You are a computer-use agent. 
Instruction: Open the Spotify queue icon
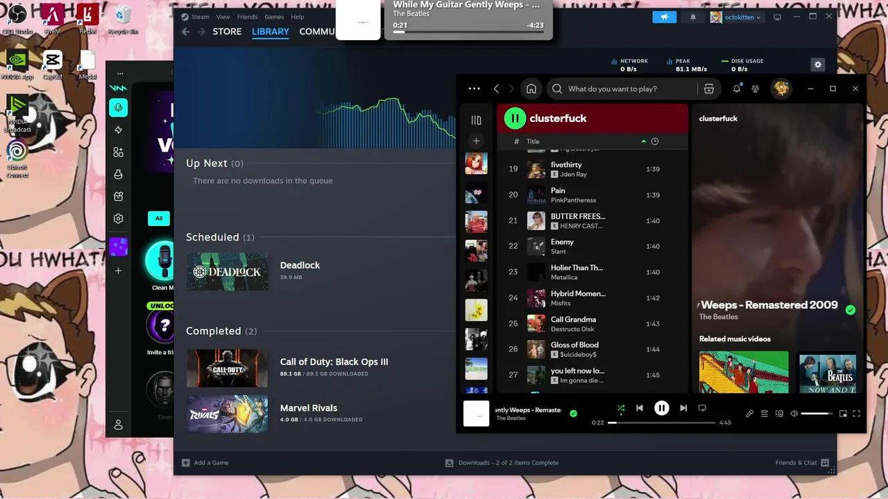coord(765,414)
